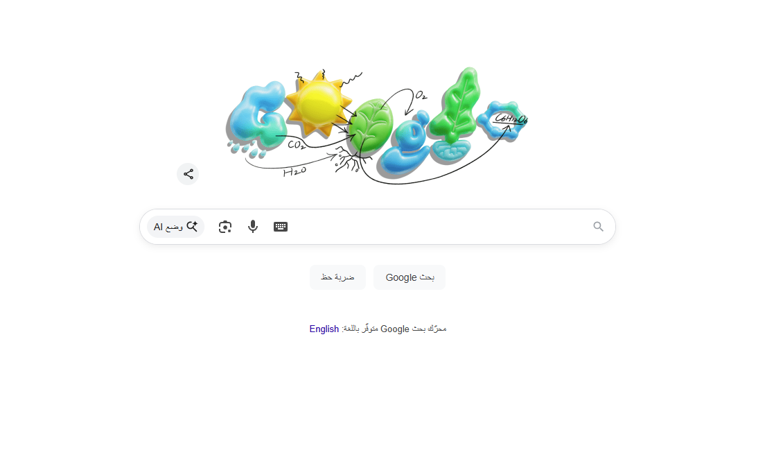
Task: Click the share icon beside the doodle
Action: click(x=188, y=174)
